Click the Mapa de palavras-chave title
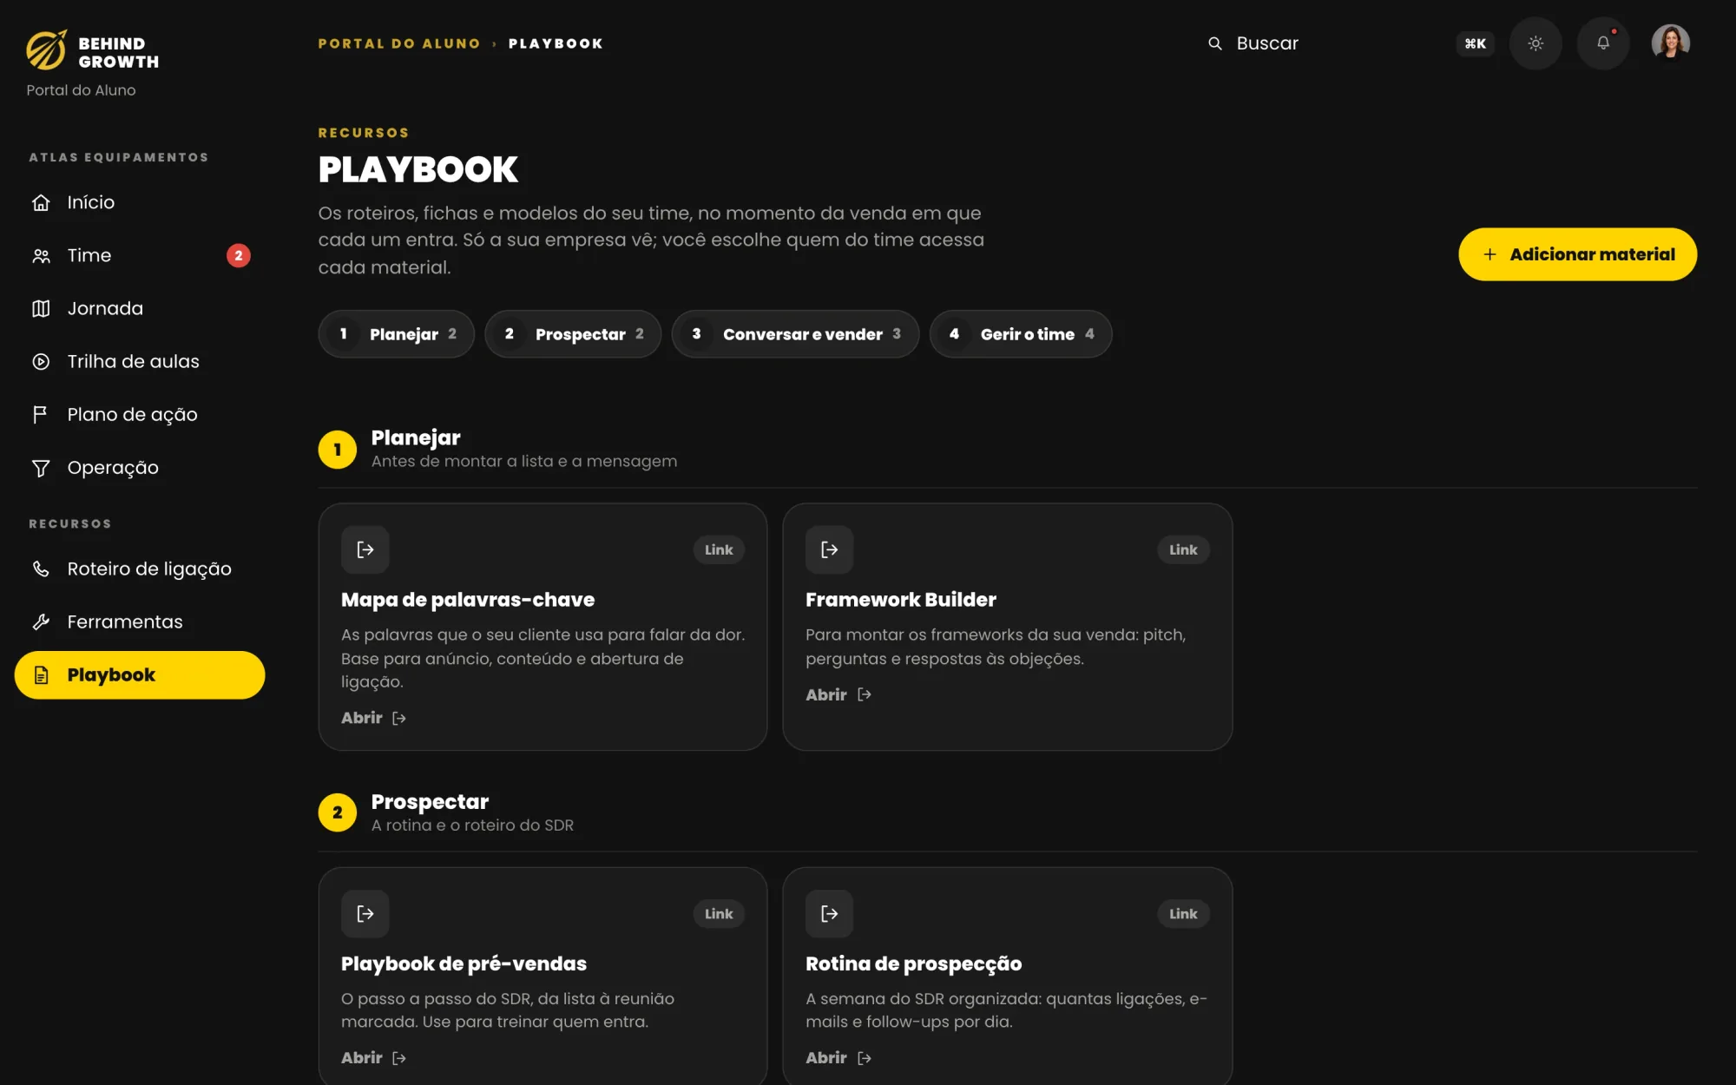1736x1085 pixels. click(x=468, y=600)
